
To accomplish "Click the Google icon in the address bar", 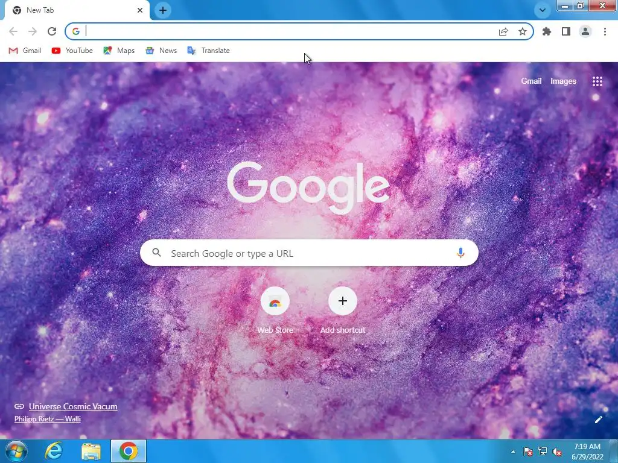I will pos(75,31).
